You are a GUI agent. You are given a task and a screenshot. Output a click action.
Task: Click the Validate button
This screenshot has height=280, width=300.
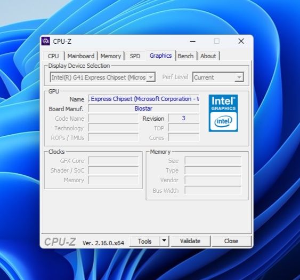pyautogui.click(x=190, y=241)
